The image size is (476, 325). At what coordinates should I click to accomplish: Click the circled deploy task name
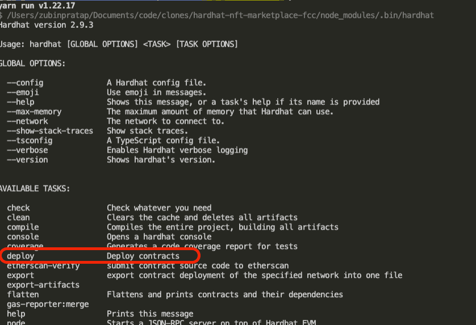point(20,256)
